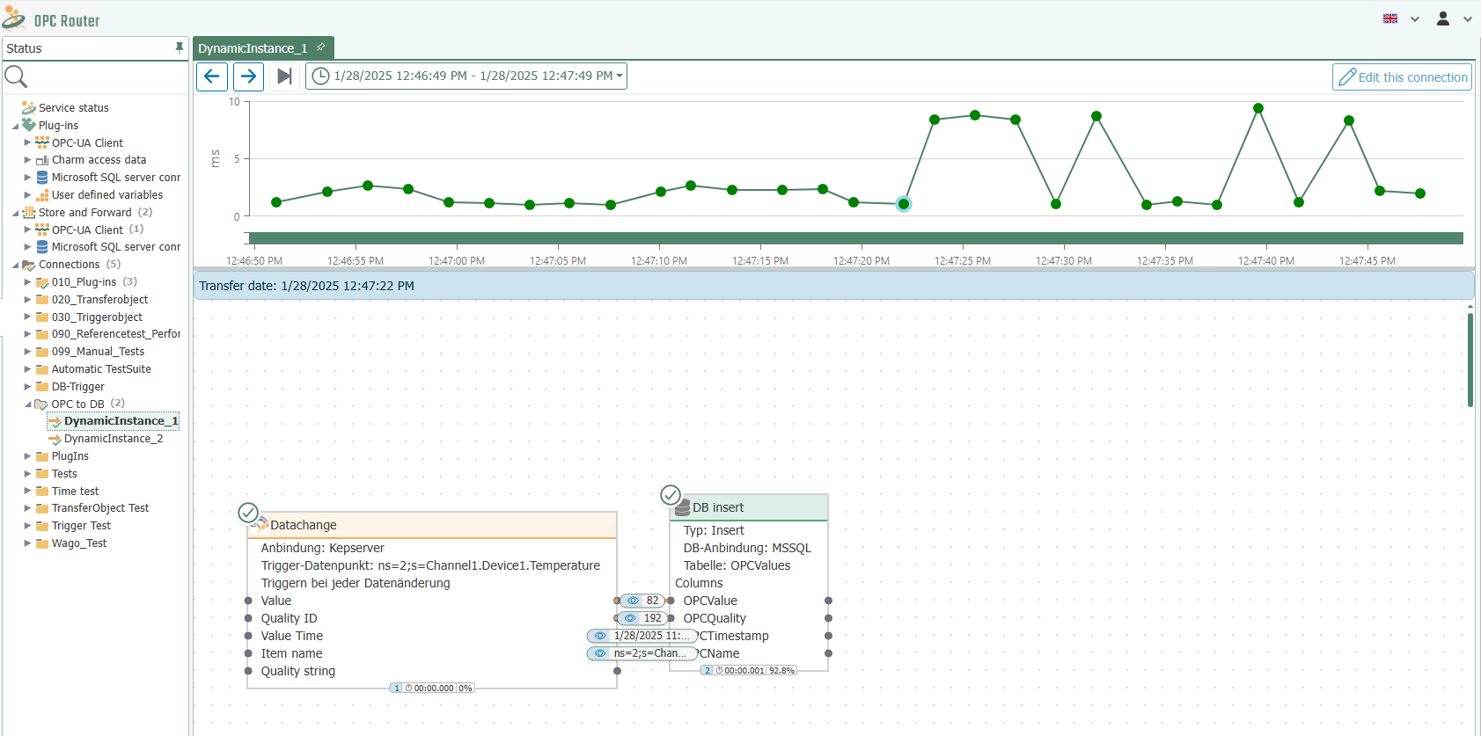
Task: Go forward in time with right arrow
Action: coord(249,77)
